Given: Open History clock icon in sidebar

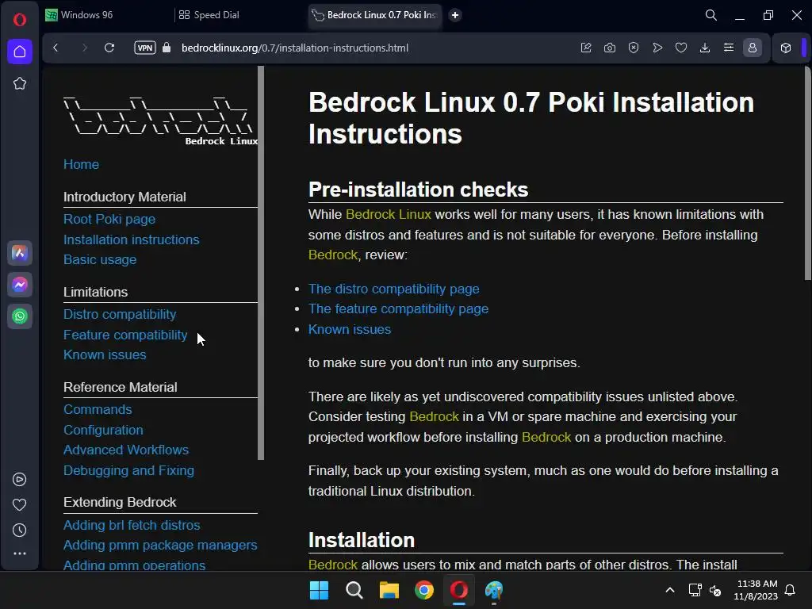Looking at the screenshot, I should coord(20,530).
